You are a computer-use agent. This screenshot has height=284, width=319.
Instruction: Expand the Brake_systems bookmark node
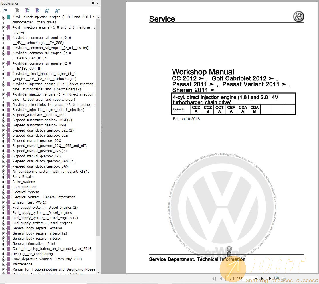coord(3,182)
